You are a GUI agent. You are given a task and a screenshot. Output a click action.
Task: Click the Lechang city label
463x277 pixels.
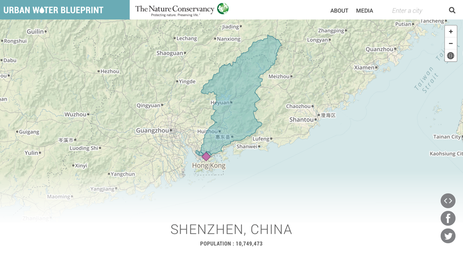(187, 38)
